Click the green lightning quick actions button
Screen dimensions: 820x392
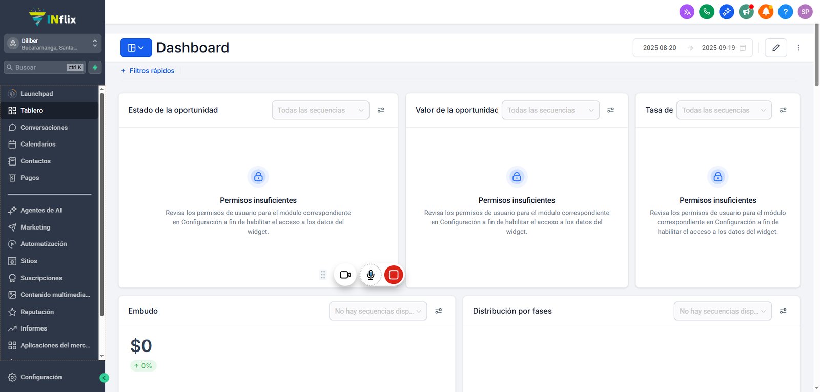tap(95, 67)
